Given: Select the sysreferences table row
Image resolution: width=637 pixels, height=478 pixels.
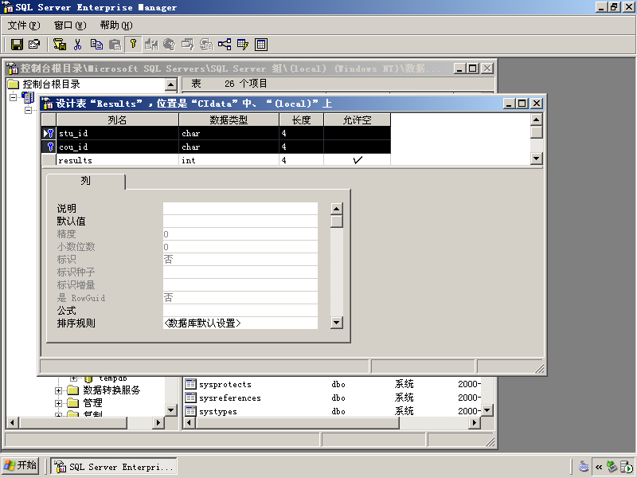Looking at the screenshot, I should (x=333, y=398).
